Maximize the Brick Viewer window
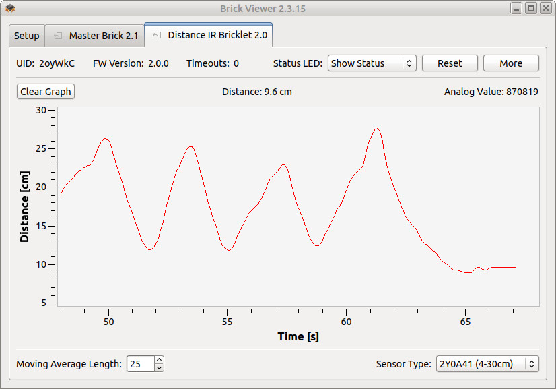This screenshot has height=389, width=556. (x=530, y=8)
